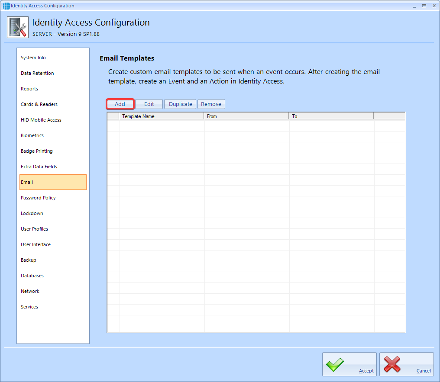Click the Identity Access Configuration server tools icon
The height and width of the screenshot is (382, 440).
click(x=18, y=27)
